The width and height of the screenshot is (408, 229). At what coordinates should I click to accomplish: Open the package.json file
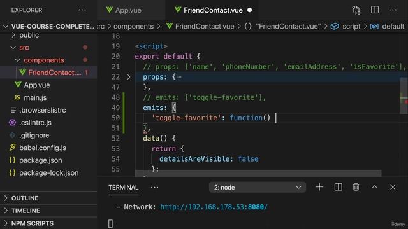pos(48,160)
